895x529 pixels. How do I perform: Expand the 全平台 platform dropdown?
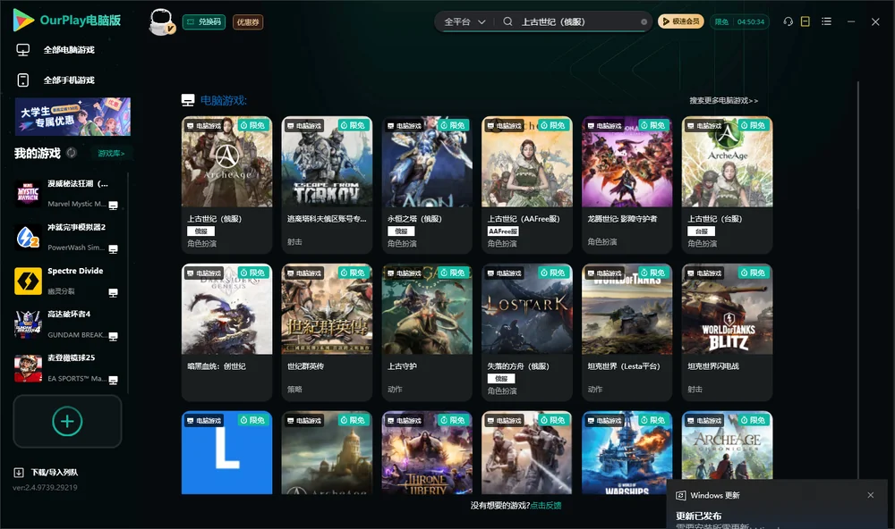[464, 21]
